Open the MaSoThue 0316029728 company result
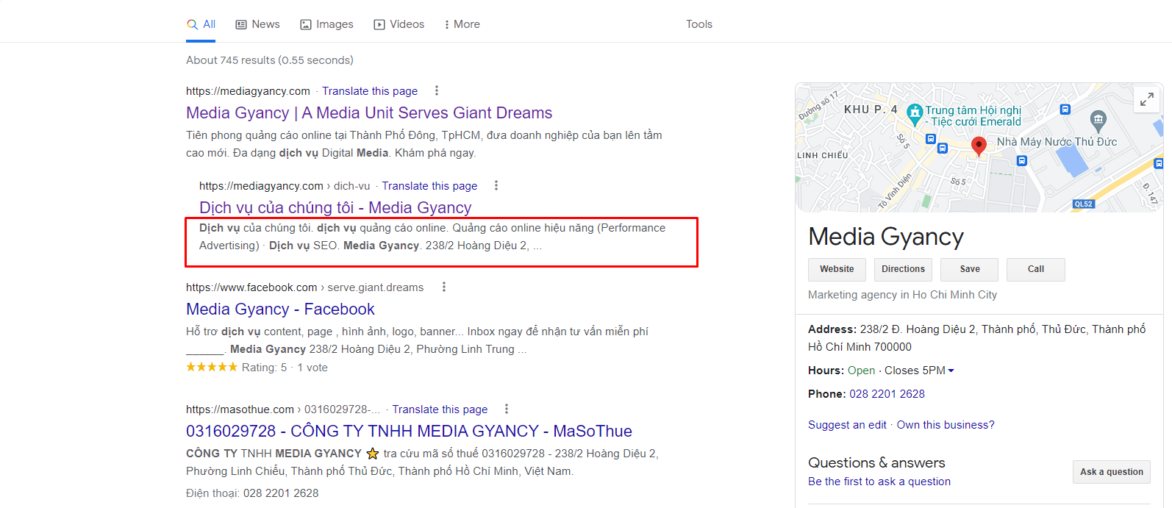Screen dimensions: 1172x508 409,431
